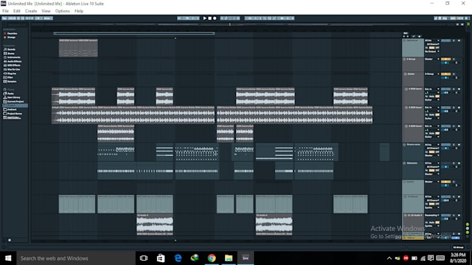Open Options menu
Viewport: 472px width, 265px height.
(x=62, y=11)
